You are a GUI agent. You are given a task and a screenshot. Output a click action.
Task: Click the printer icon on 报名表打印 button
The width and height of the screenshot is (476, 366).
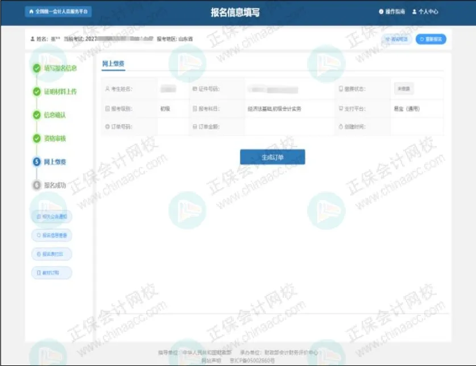pyautogui.click(x=38, y=253)
